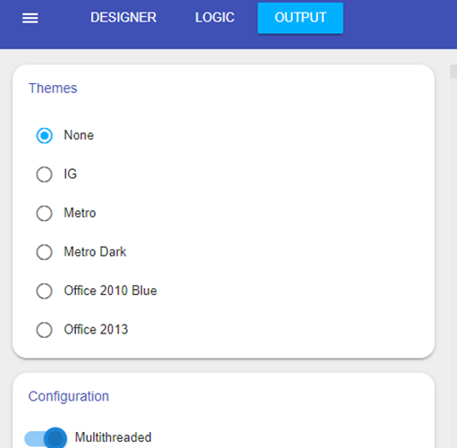Click the None label text

pos(79,135)
